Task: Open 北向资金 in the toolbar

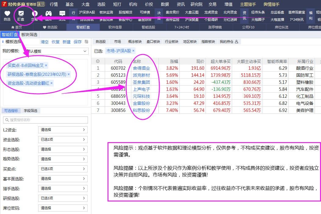Action: (x=230, y=12)
